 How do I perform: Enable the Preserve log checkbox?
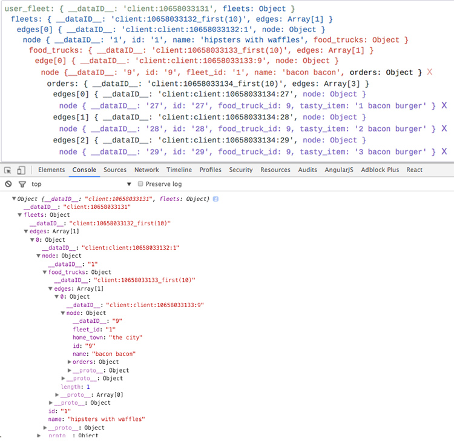tap(140, 184)
